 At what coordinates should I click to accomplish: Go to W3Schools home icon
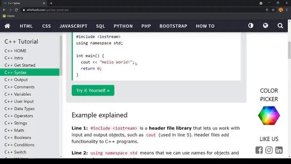(7, 26)
